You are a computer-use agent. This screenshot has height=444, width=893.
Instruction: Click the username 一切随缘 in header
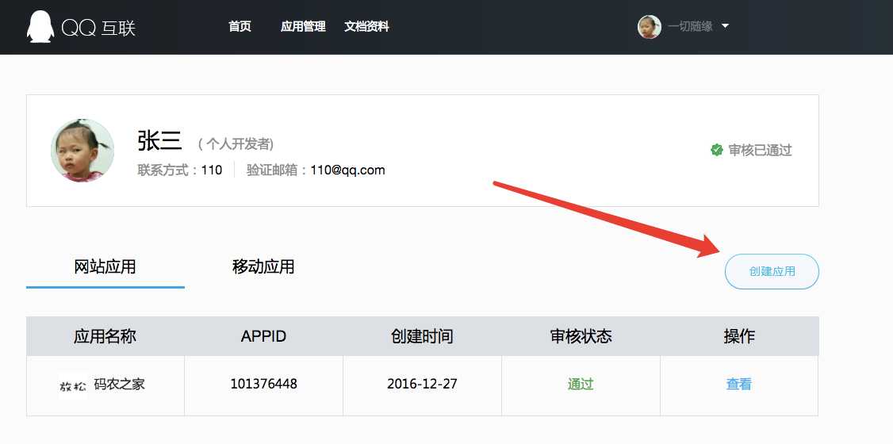tap(690, 27)
